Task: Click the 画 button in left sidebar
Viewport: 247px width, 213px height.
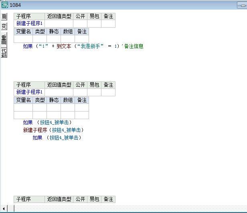Action: pyautogui.click(x=4, y=16)
